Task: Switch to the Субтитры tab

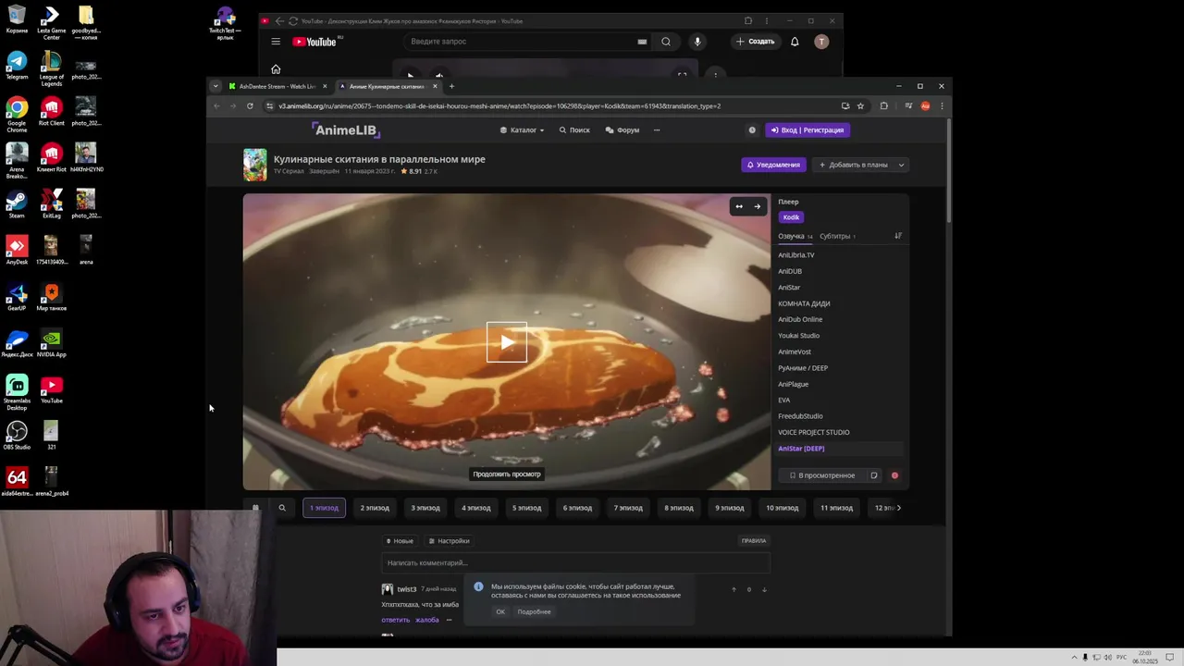Action: 837,236
